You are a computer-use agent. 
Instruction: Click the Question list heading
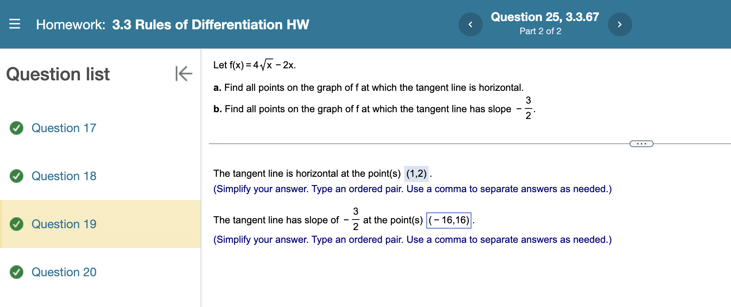click(x=58, y=74)
